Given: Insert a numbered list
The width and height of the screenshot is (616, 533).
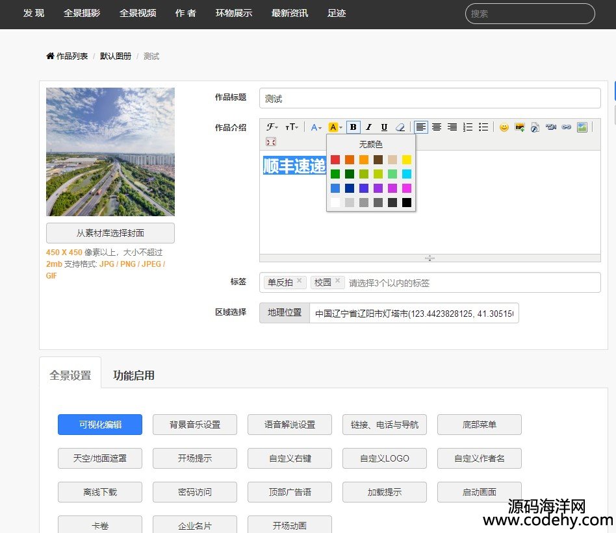Looking at the screenshot, I should 468,127.
